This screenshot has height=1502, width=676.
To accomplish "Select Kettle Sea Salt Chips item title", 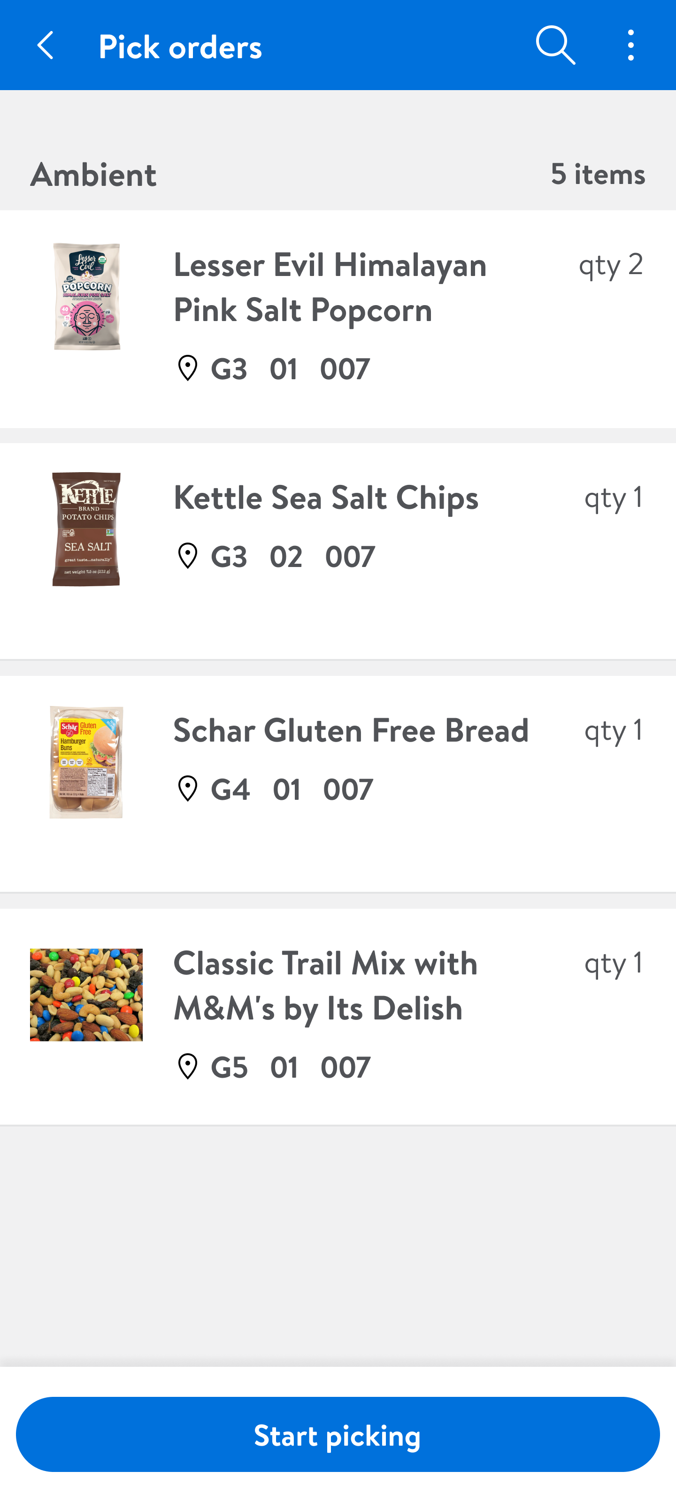I will pos(325,498).
